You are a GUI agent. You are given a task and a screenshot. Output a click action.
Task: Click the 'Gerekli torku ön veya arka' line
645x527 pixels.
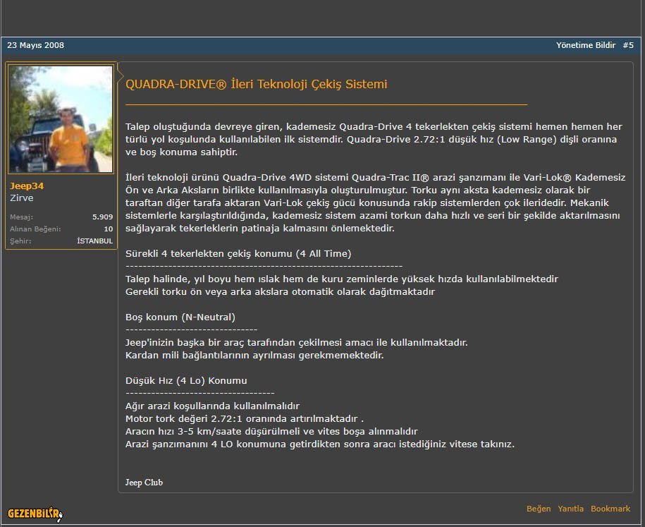280,291
